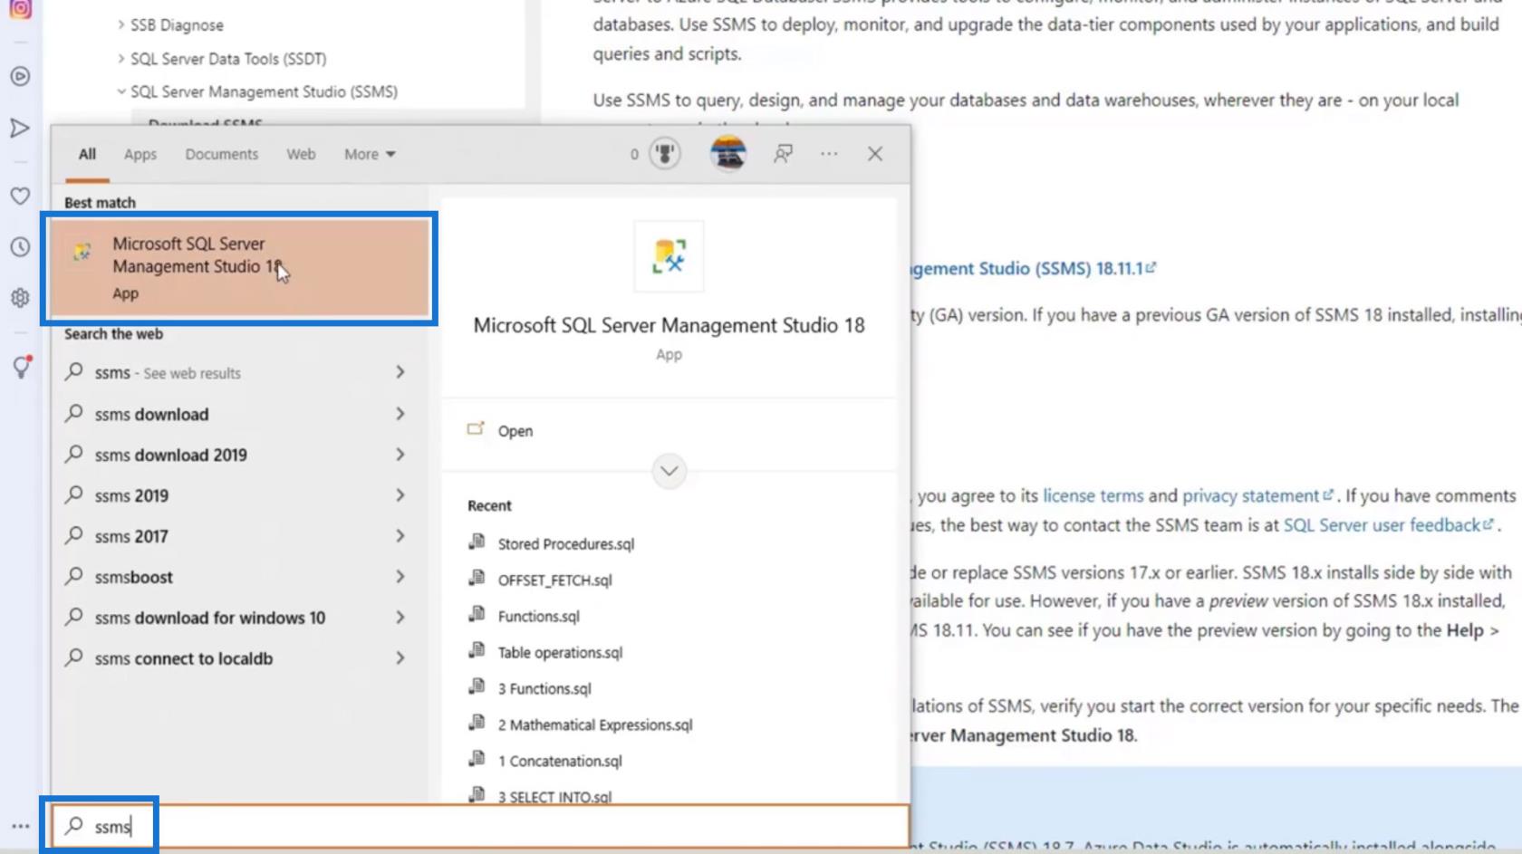
Task: Click file icon next to 1 Concatenation.sql
Action: (x=477, y=760)
